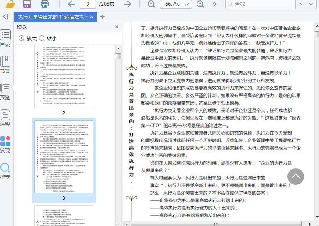Image resolution: width=319 pixels, height=226 pixels.
Task: Open the 发现 discover panel
Action: click(5, 144)
